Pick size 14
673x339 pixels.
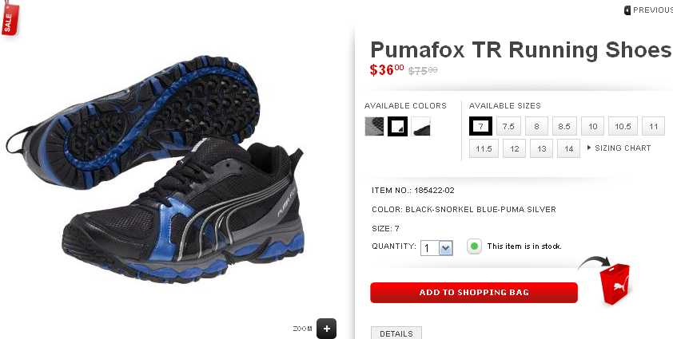[569, 148]
